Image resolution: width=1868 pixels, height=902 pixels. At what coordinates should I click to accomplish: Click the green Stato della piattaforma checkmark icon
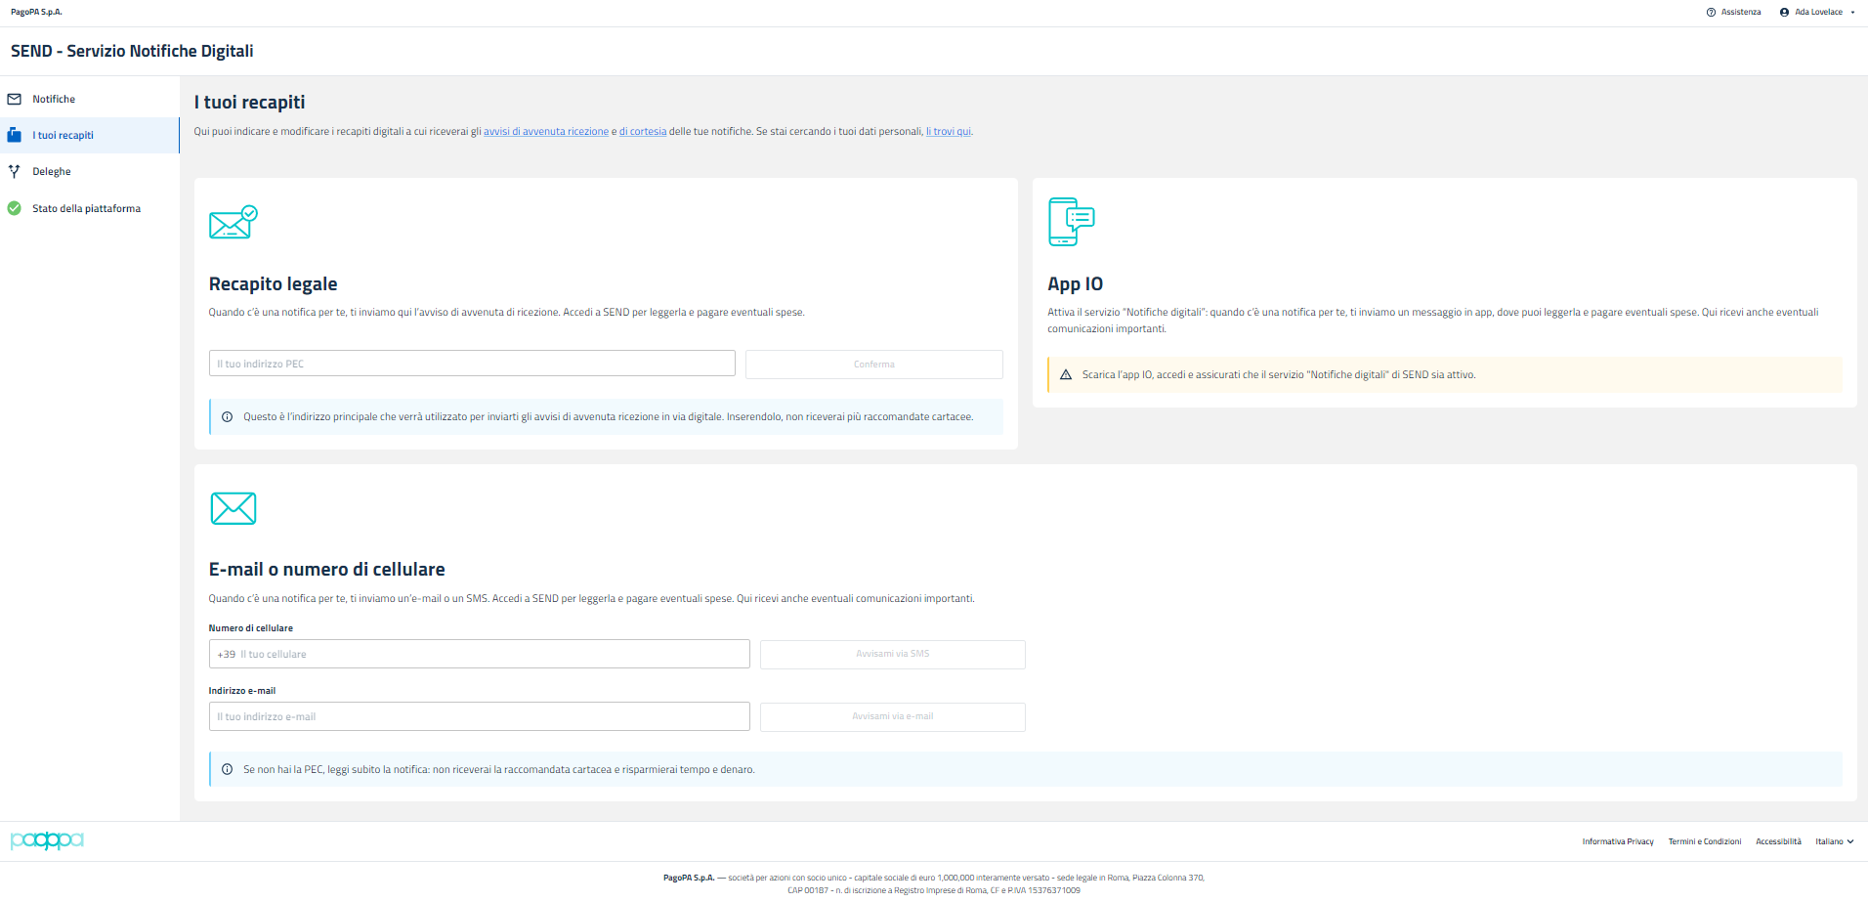(x=15, y=208)
